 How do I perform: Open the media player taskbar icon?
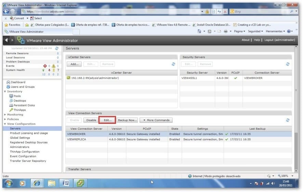22,183
